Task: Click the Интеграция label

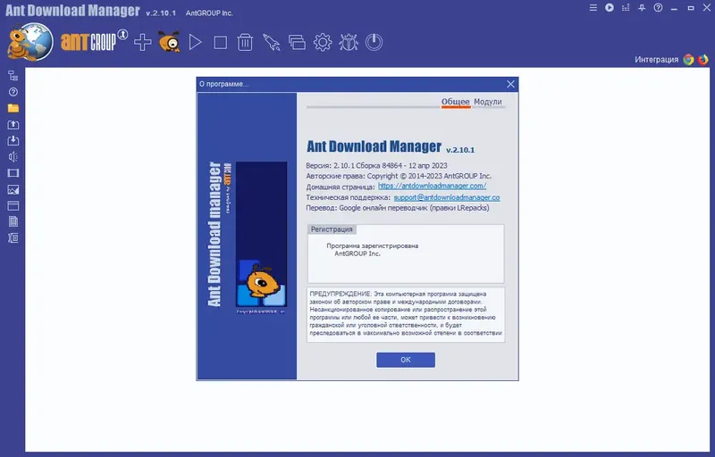Action: point(657,60)
